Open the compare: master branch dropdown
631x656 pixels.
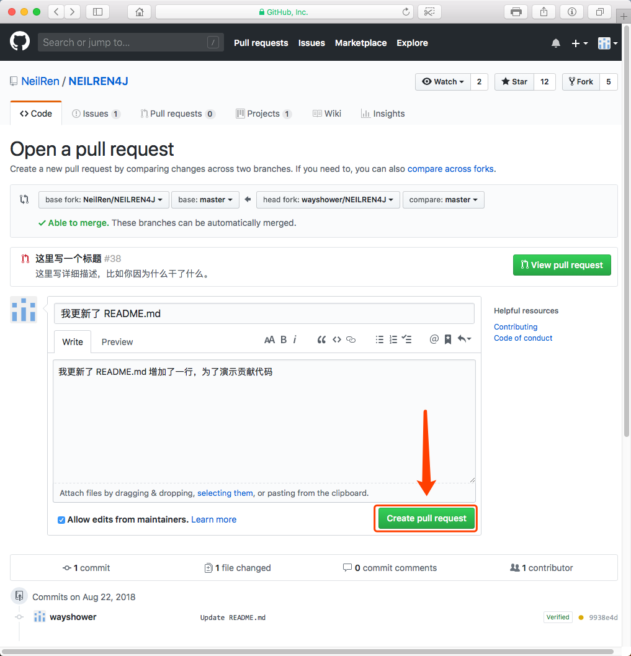443,200
